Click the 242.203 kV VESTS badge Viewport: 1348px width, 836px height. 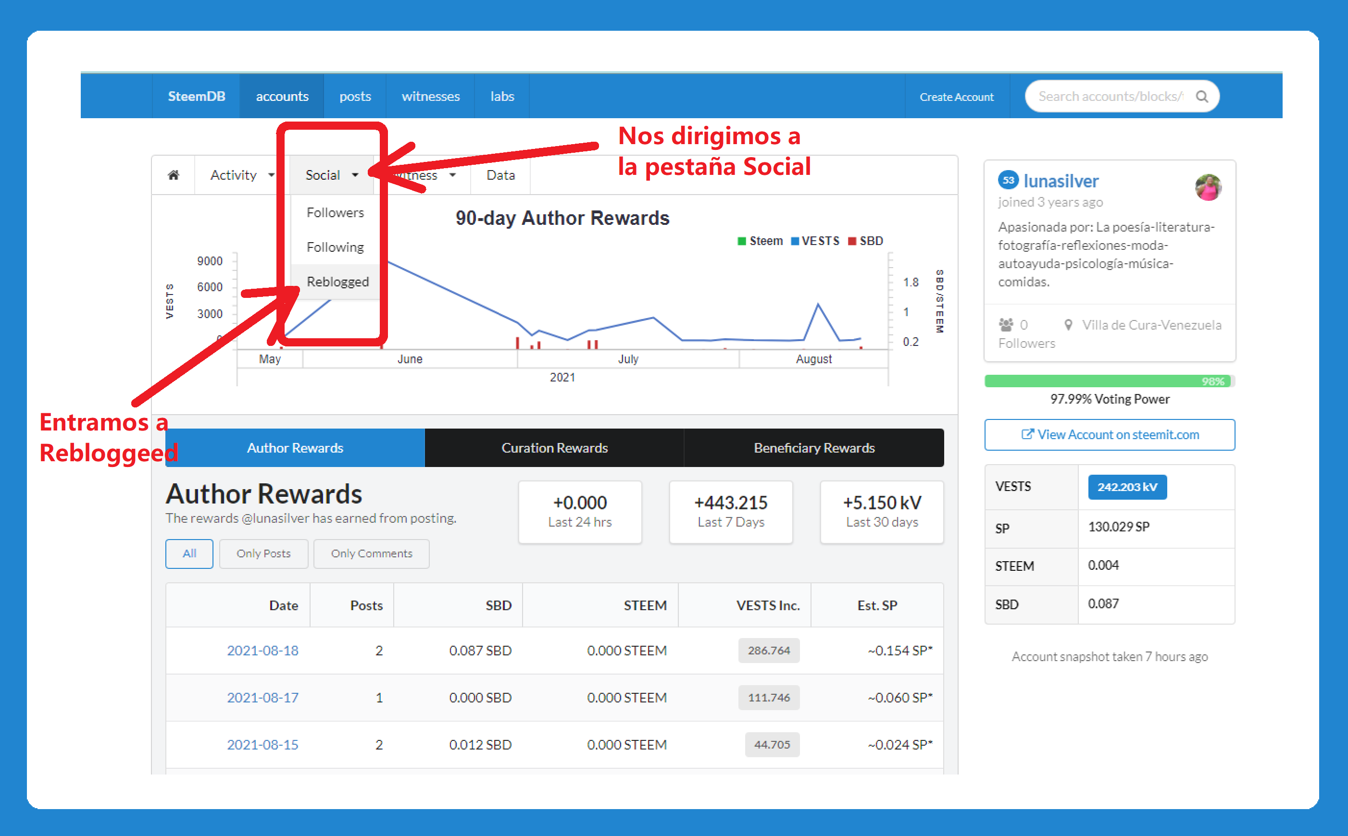(1127, 487)
